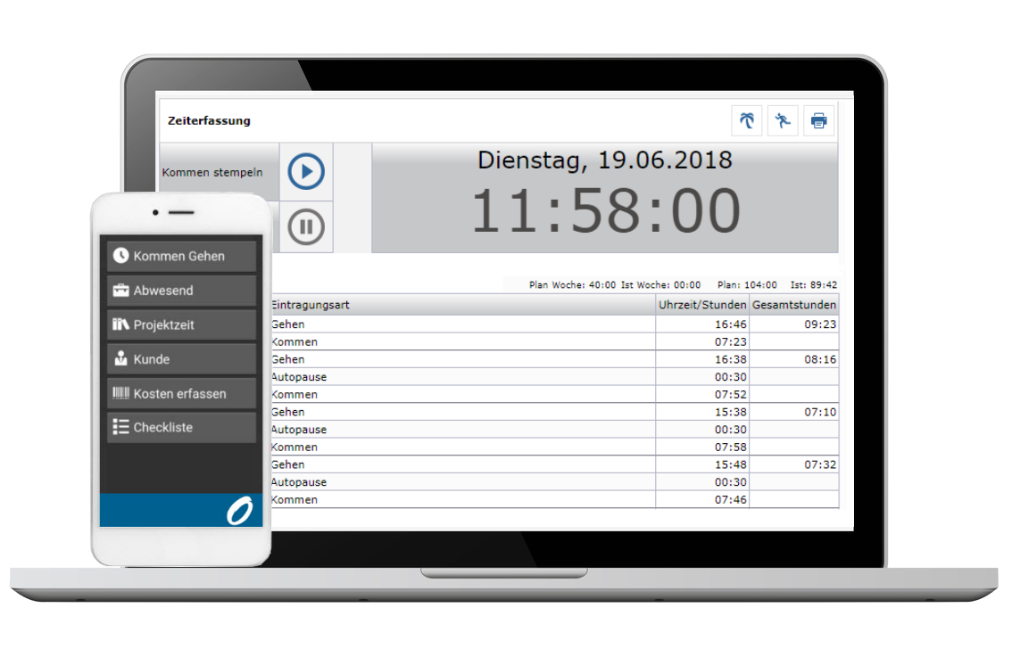Open the print function

click(818, 120)
